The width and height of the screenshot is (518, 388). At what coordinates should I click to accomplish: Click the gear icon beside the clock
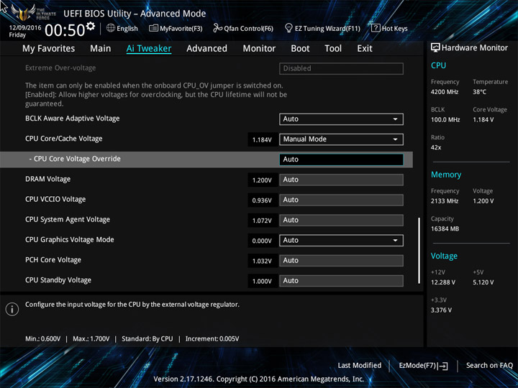tap(91, 26)
